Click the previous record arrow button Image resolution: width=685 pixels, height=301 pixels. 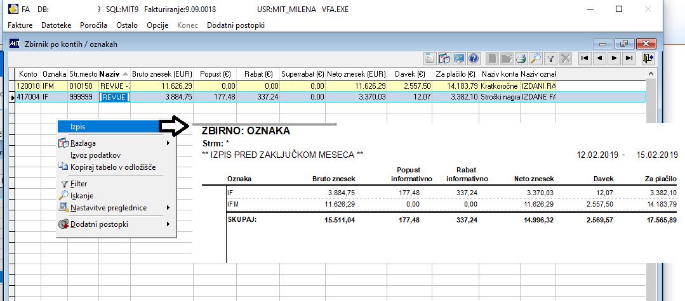[599, 58]
